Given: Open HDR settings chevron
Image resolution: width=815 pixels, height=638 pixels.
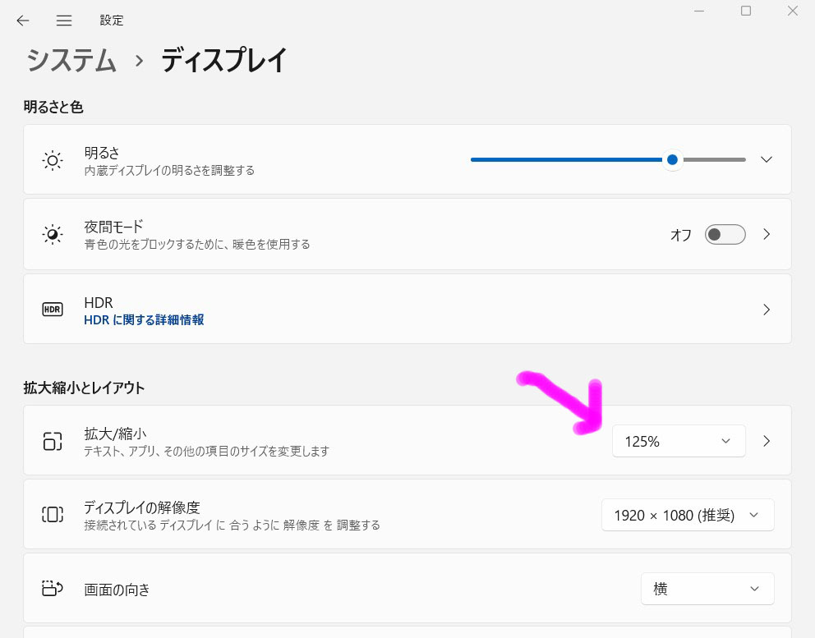Looking at the screenshot, I should (x=767, y=310).
